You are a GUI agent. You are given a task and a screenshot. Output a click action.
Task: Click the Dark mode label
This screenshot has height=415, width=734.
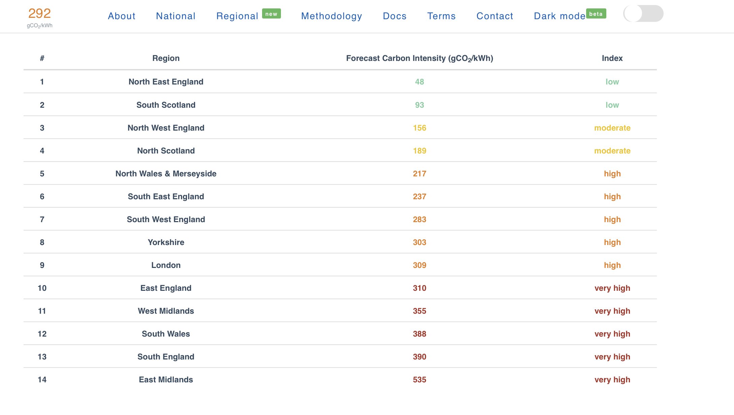click(x=560, y=16)
